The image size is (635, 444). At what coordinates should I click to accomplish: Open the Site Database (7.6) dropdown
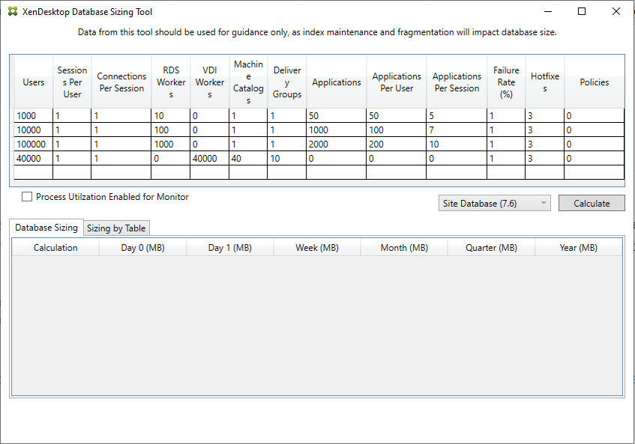pyautogui.click(x=494, y=204)
